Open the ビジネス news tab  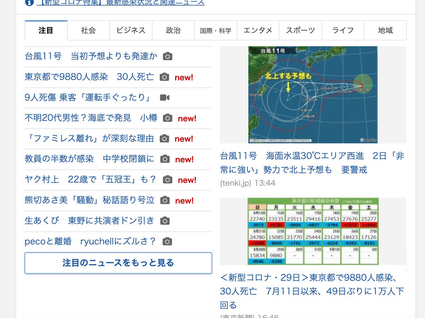coord(131,30)
